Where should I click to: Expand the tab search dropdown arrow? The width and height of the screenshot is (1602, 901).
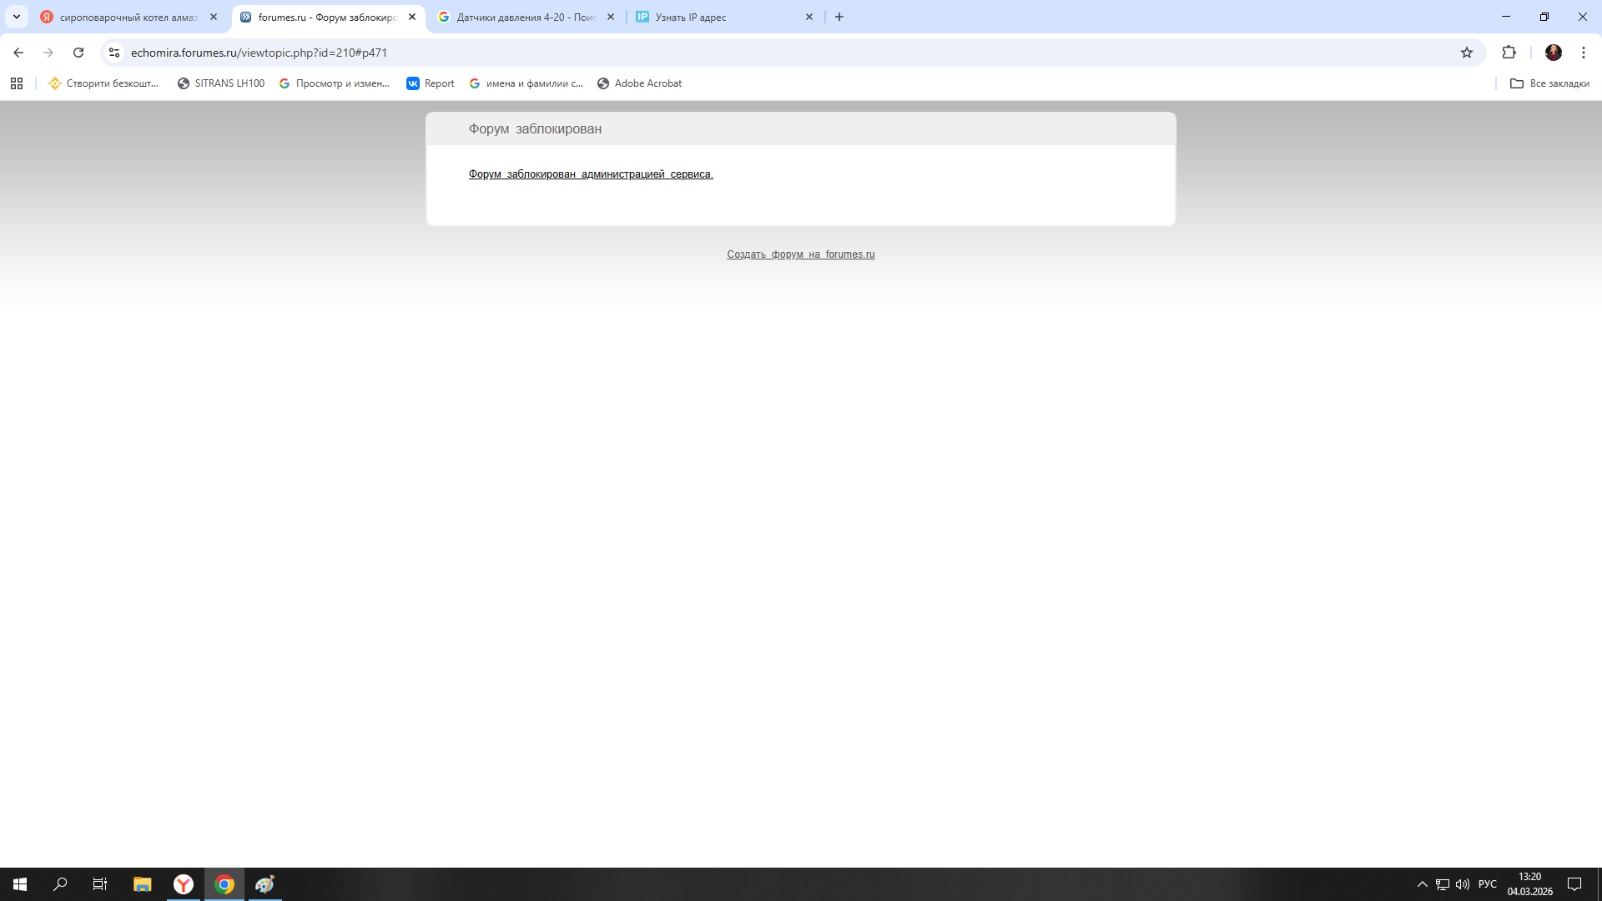coord(16,17)
